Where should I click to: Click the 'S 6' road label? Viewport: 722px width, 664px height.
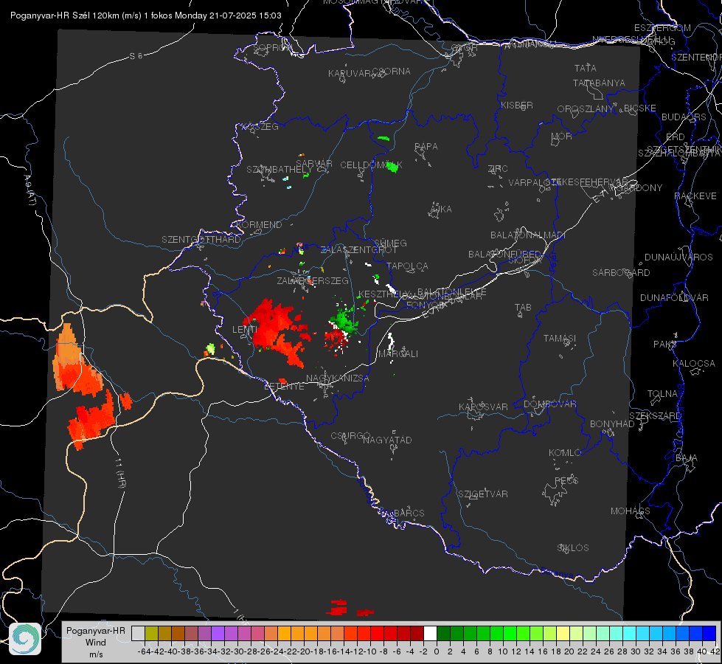coord(136,56)
